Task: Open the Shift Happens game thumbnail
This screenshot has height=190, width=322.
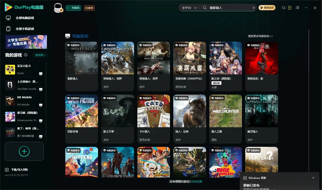Action: [x=81, y=162]
